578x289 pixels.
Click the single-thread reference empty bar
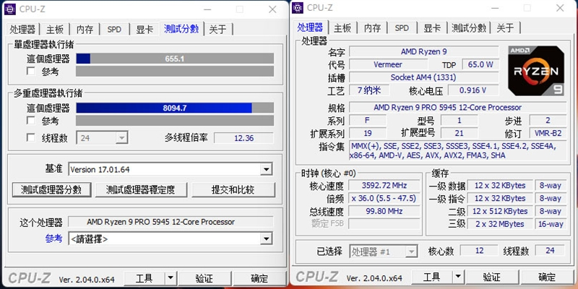pos(175,71)
